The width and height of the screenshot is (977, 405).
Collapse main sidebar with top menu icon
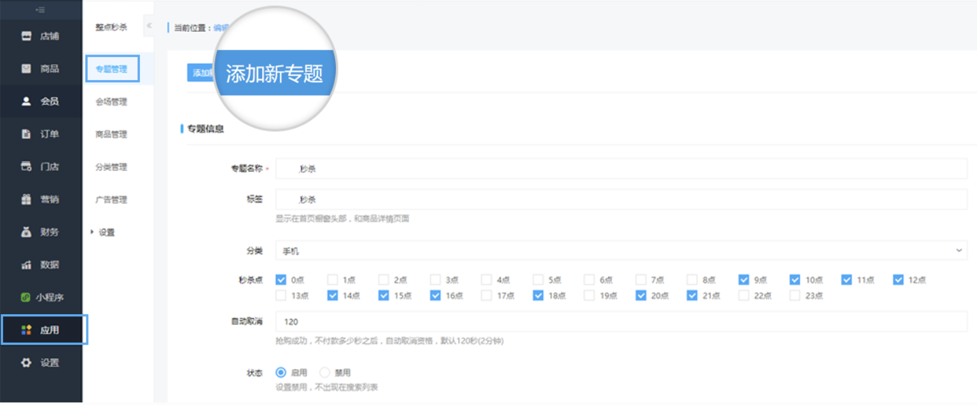click(x=41, y=10)
